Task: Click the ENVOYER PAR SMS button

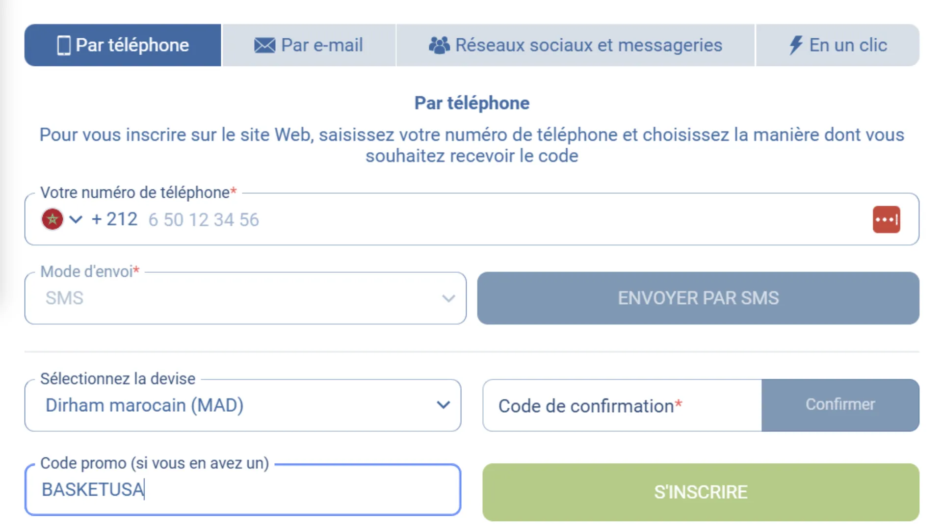Action: click(x=697, y=298)
